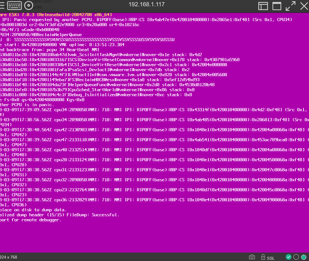Click the 'fs=0x0 gs=0x420048800000' line
309x261 pixels.
(42, 100)
